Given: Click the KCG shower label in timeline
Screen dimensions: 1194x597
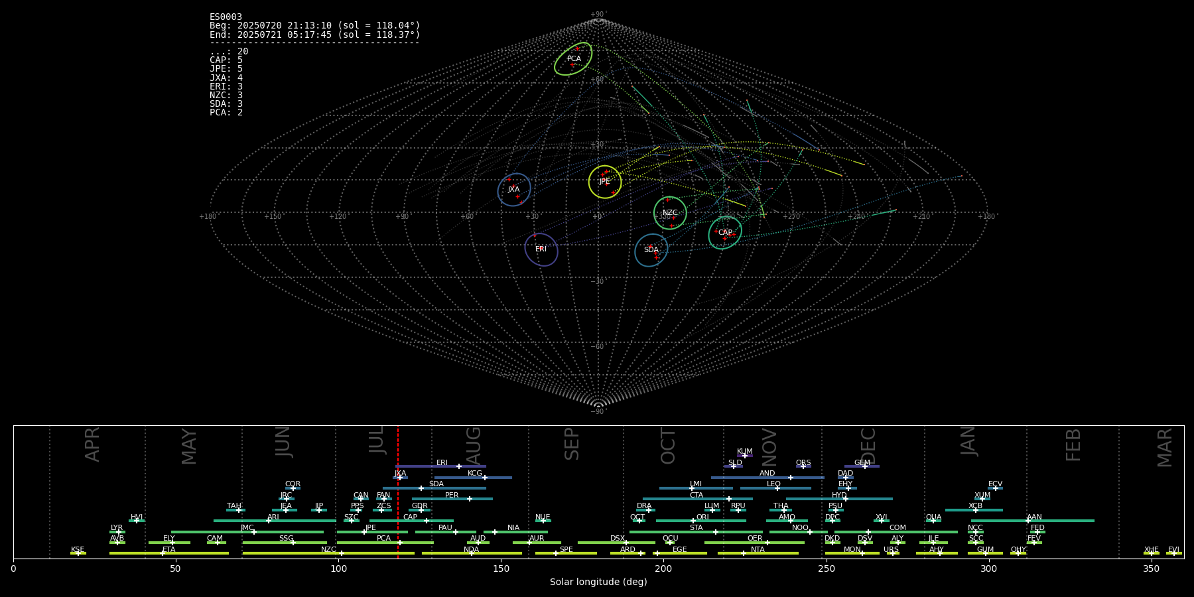Looking at the screenshot, I should [475, 474].
